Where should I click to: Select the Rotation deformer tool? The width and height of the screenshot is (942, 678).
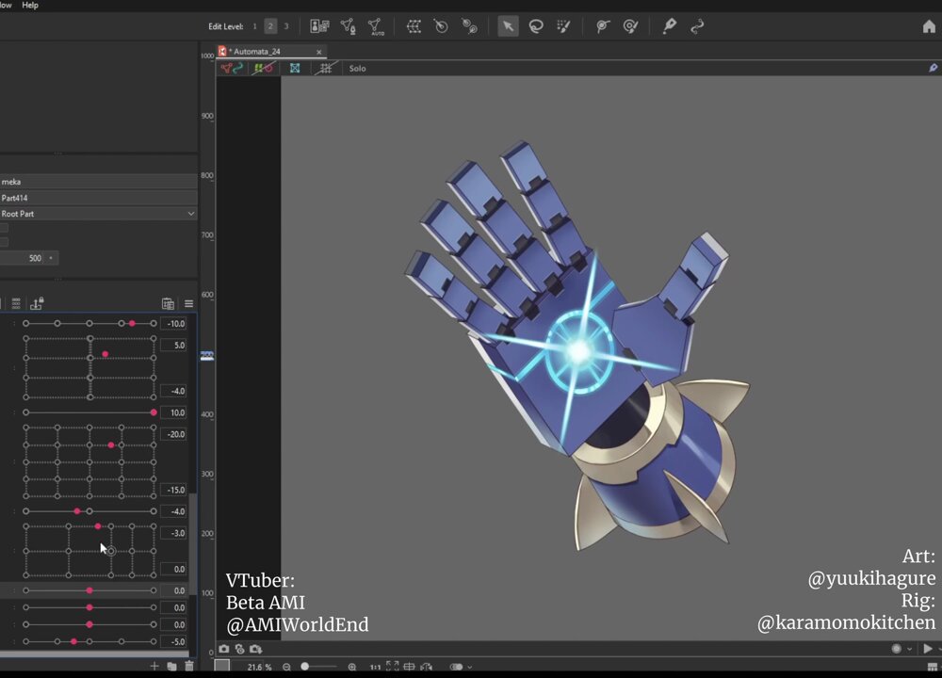click(x=440, y=26)
